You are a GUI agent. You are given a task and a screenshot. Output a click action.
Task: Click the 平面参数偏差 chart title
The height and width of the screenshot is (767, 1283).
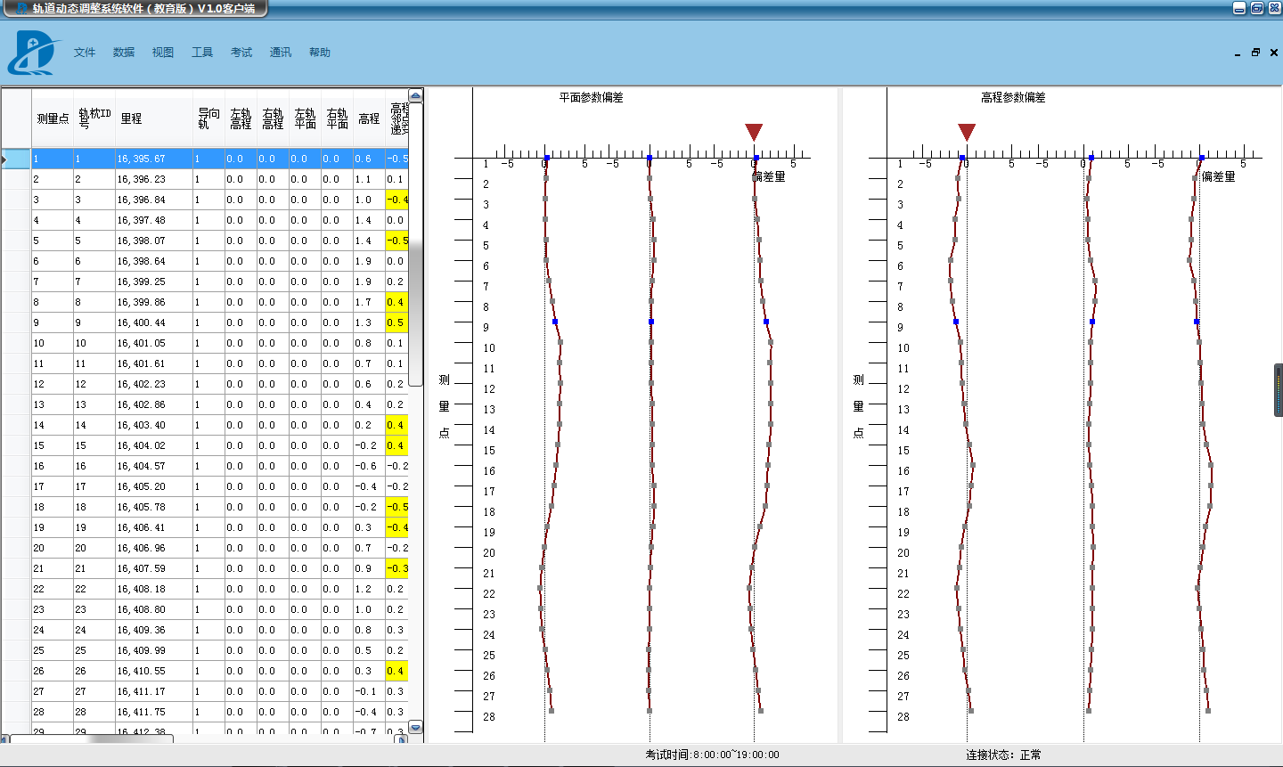592,98
